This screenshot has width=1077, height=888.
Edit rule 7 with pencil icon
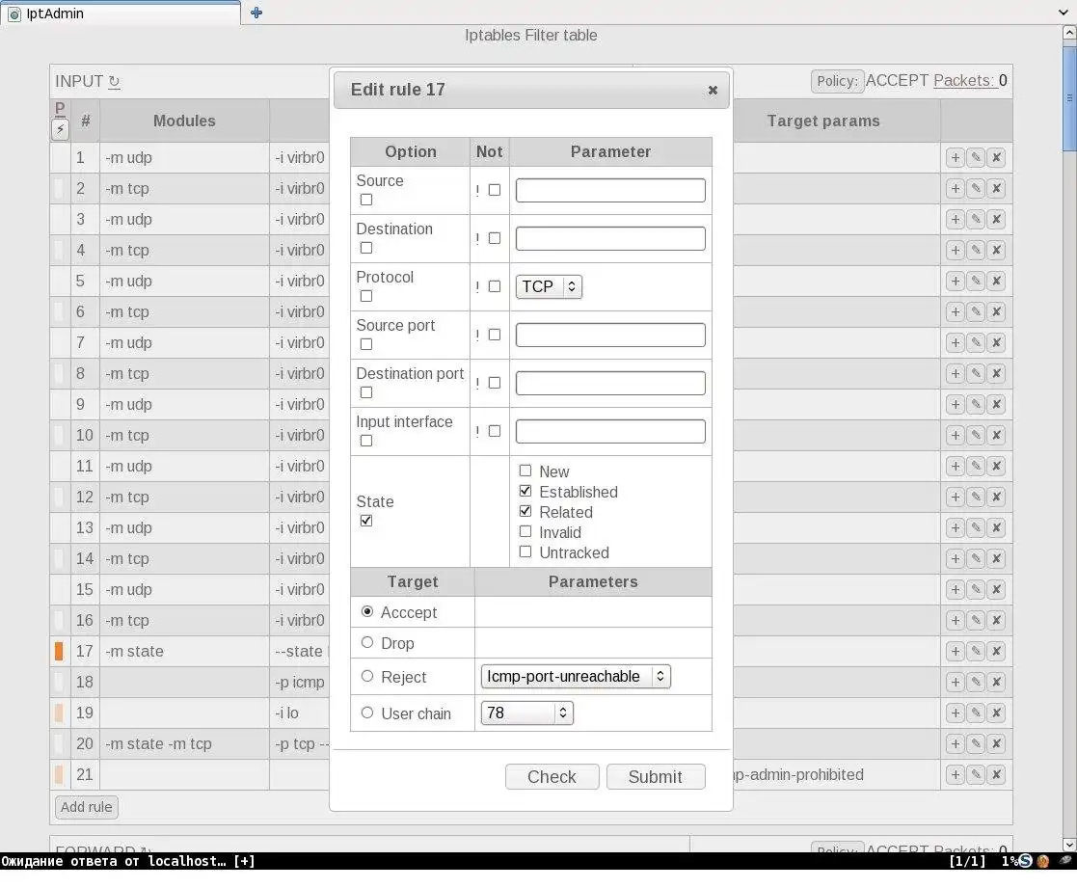click(x=976, y=342)
